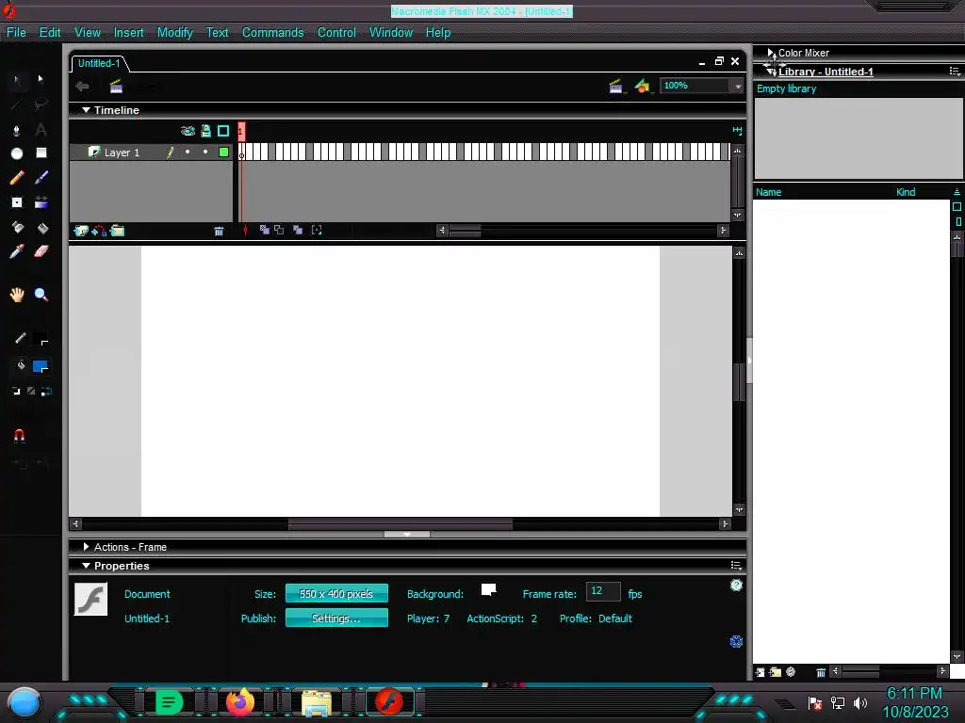Click the timeline Delete Layer trash icon
The image size is (965, 723).
point(219,232)
